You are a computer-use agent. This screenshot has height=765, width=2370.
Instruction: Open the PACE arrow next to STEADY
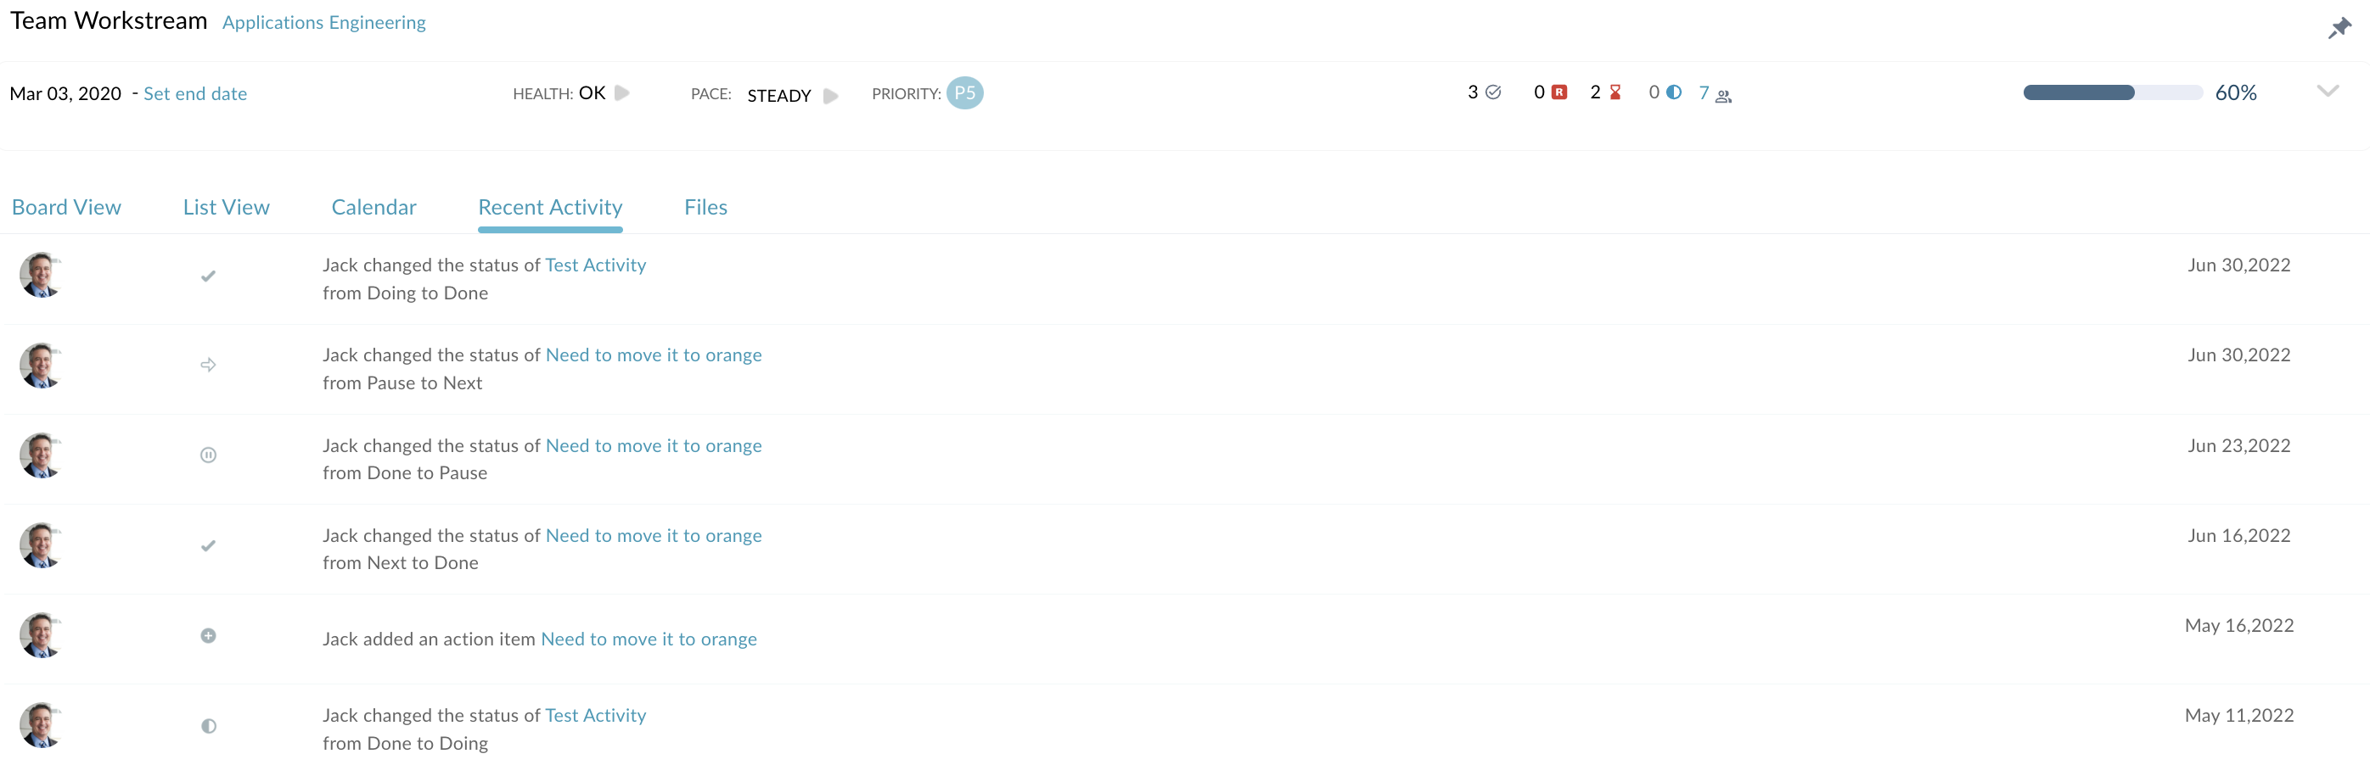click(x=831, y=96)
